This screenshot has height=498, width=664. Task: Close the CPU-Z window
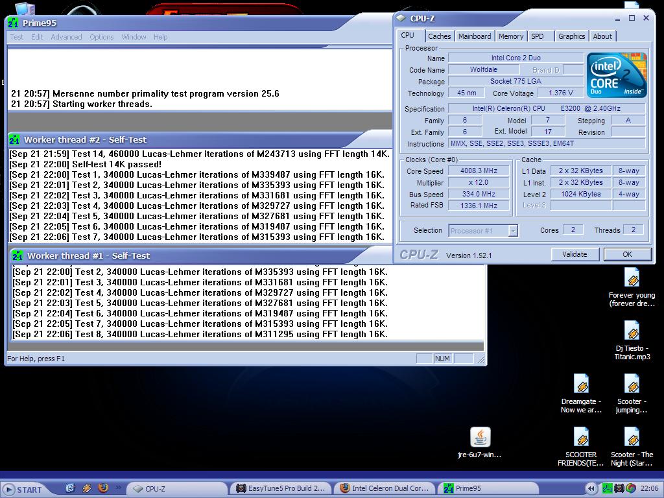tap(646, 18)
